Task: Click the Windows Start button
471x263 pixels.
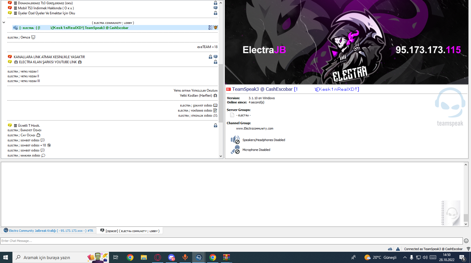Action: tap(6, 257)
